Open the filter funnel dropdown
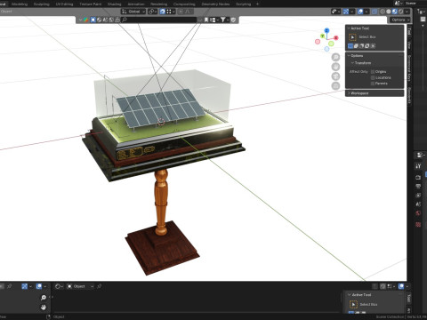This screenshot has height=320, width=427. (224, 20)
